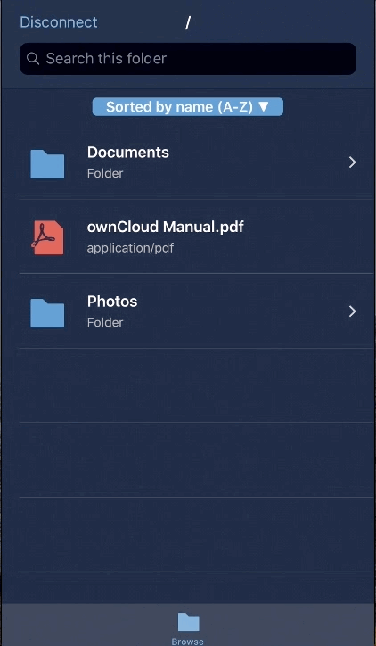
Task: Select the root path slash title
Action: point(188,23)
